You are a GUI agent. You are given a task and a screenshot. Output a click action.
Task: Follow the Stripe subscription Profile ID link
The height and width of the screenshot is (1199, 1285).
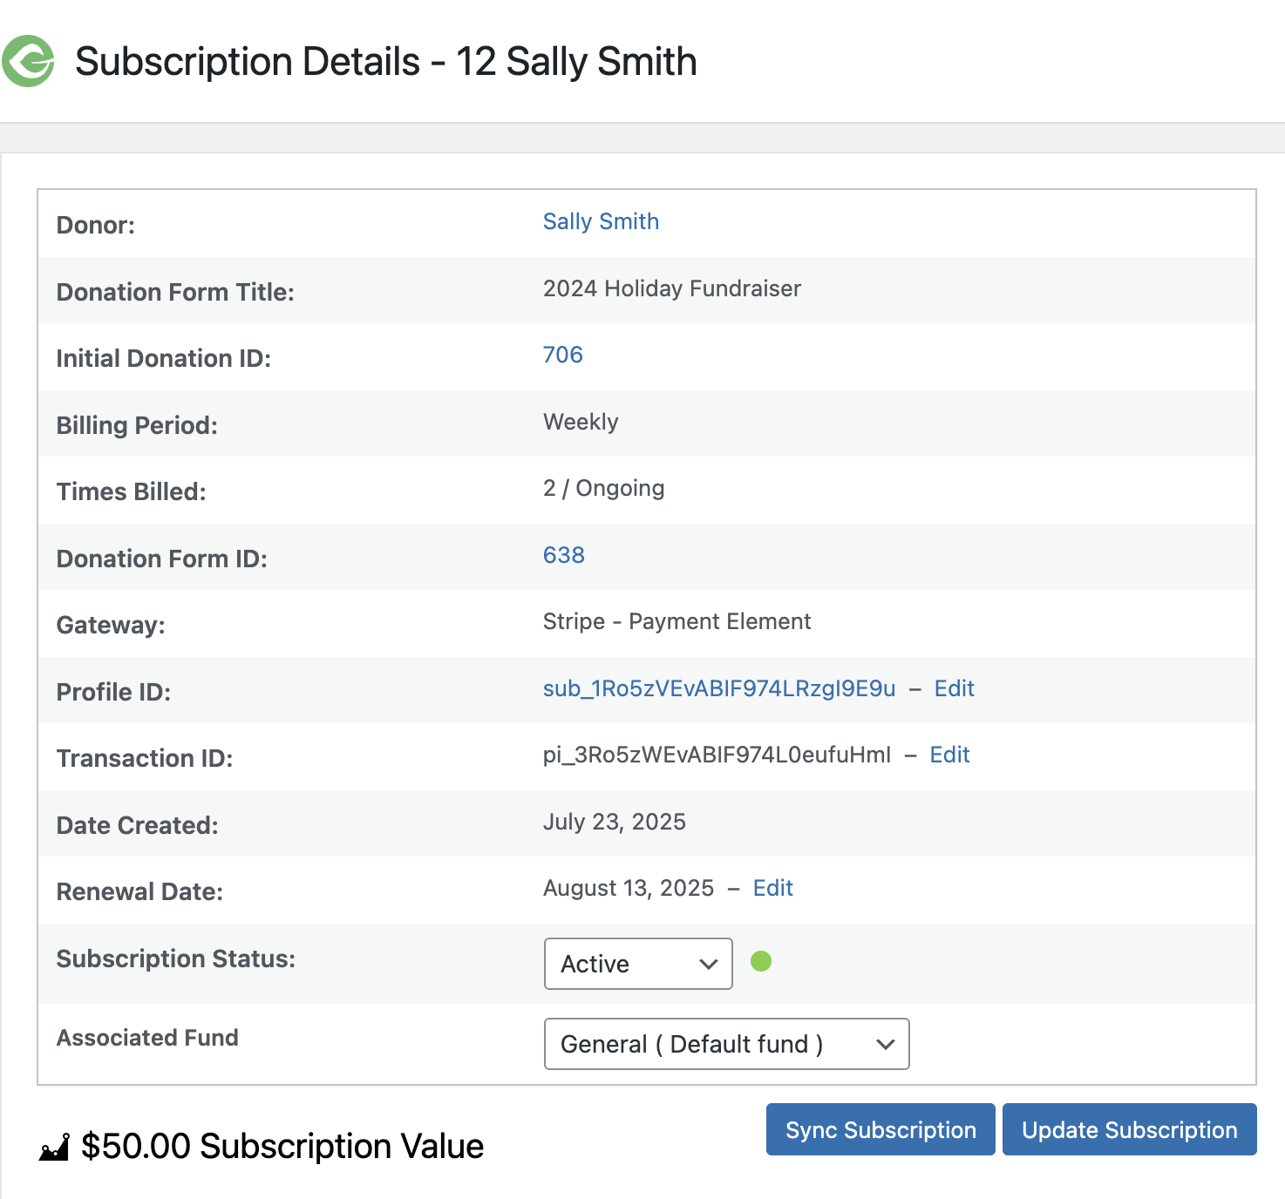pos(718,688)
